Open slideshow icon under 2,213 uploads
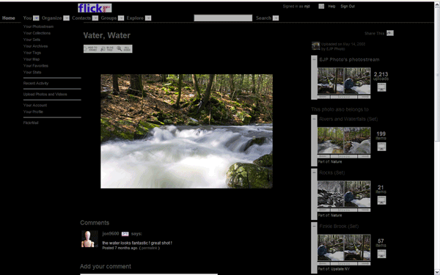This screenshot has height=275, width=440. [381, 87]
